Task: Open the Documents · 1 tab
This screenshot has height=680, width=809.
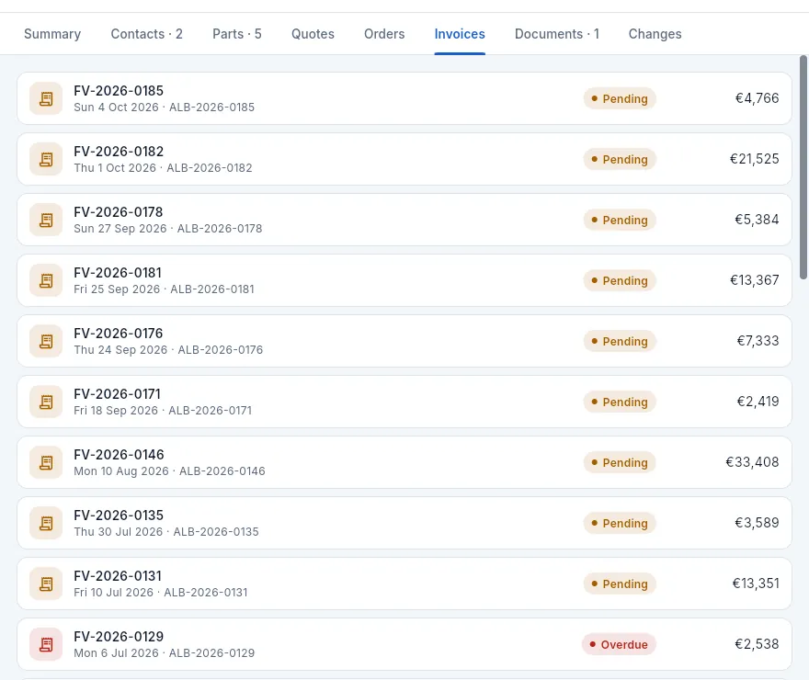Action: 557,34
